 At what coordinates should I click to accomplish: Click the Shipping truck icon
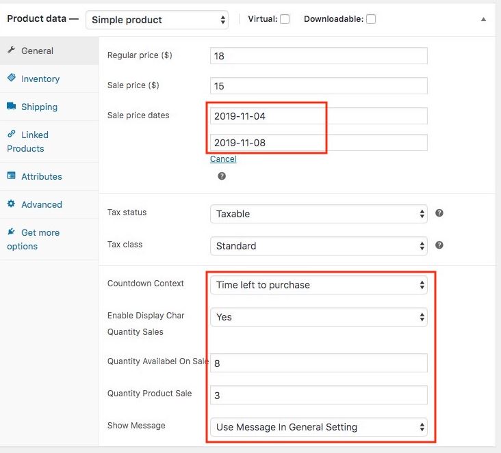(x=11, y=106)
